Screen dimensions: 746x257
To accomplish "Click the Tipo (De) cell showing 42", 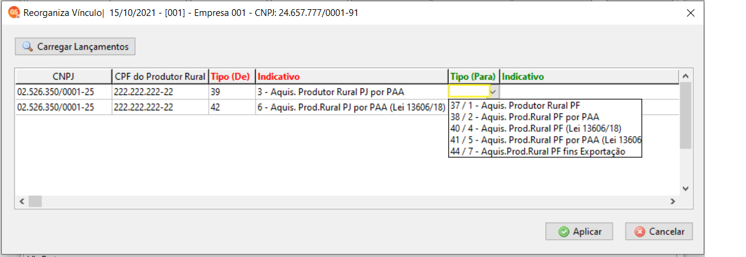I will pyautogui.click(x=232, y=107).
